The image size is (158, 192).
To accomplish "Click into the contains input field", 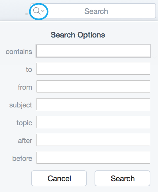I will [93, 51].
